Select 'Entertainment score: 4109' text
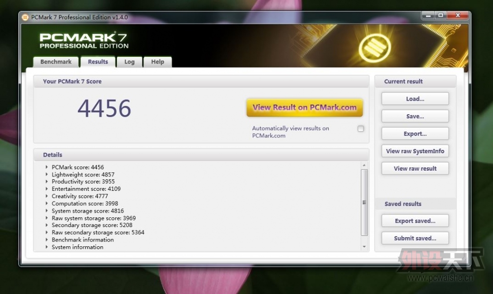 pos(86,189)
